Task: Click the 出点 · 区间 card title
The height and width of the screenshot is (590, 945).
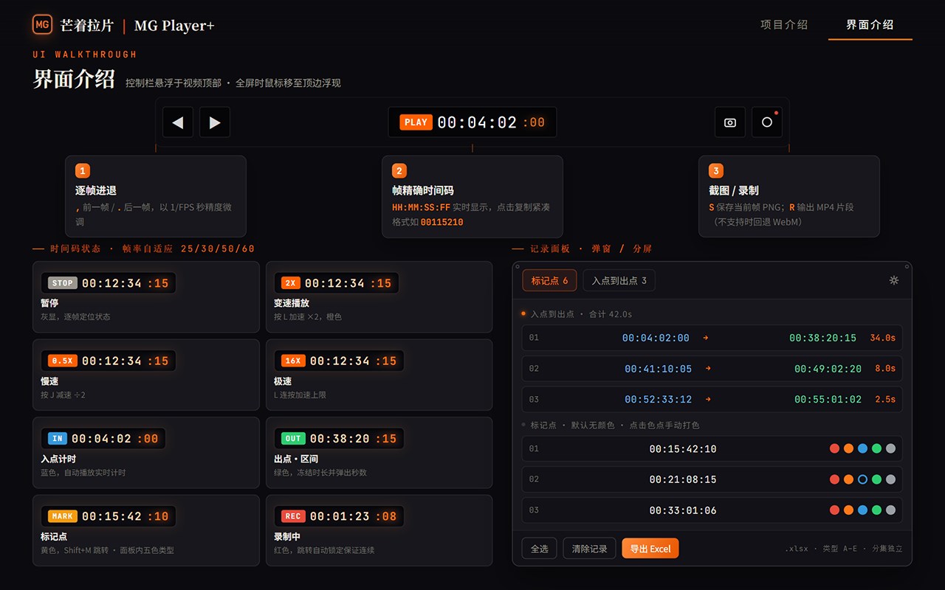Action: point(296,459)
